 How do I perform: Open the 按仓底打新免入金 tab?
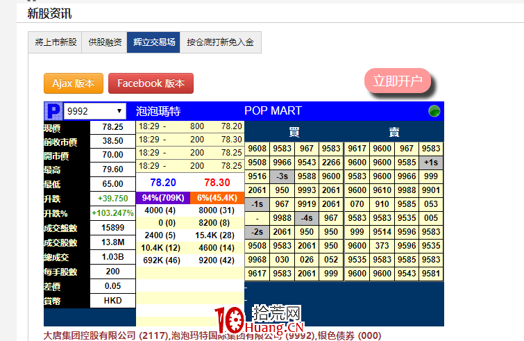[x=221, y=42]
